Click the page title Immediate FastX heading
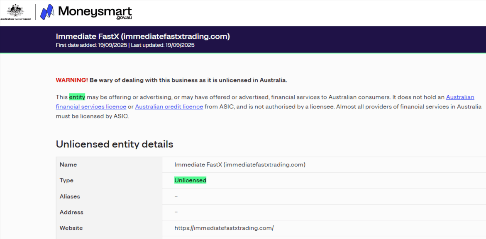The image size is (486, 239). [143, 36]
